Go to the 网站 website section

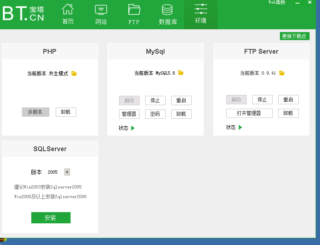[x=101, y=14]
